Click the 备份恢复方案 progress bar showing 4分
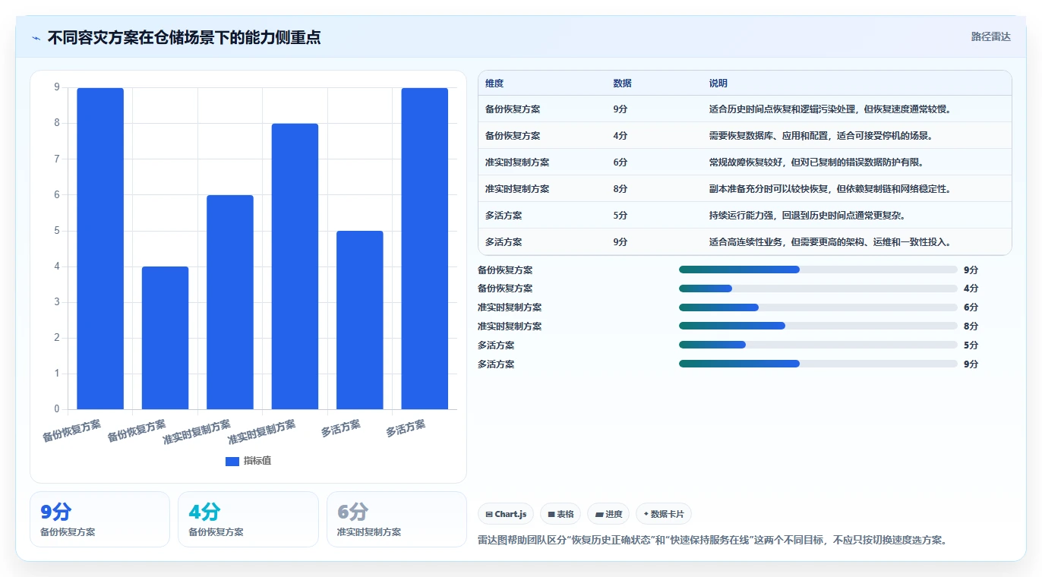 818,288
